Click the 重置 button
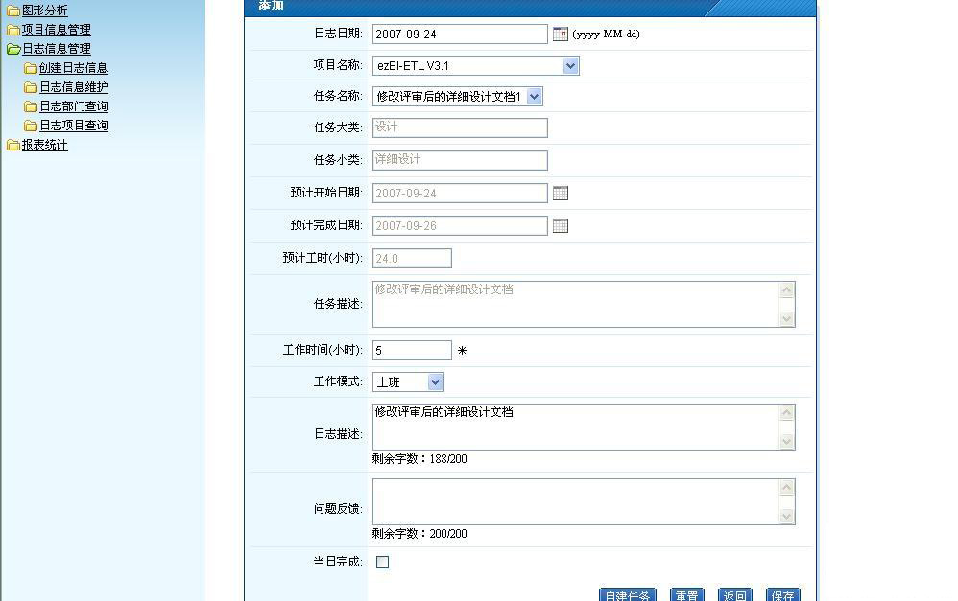This screenshot has height=601, width=958. click(686, 595)
